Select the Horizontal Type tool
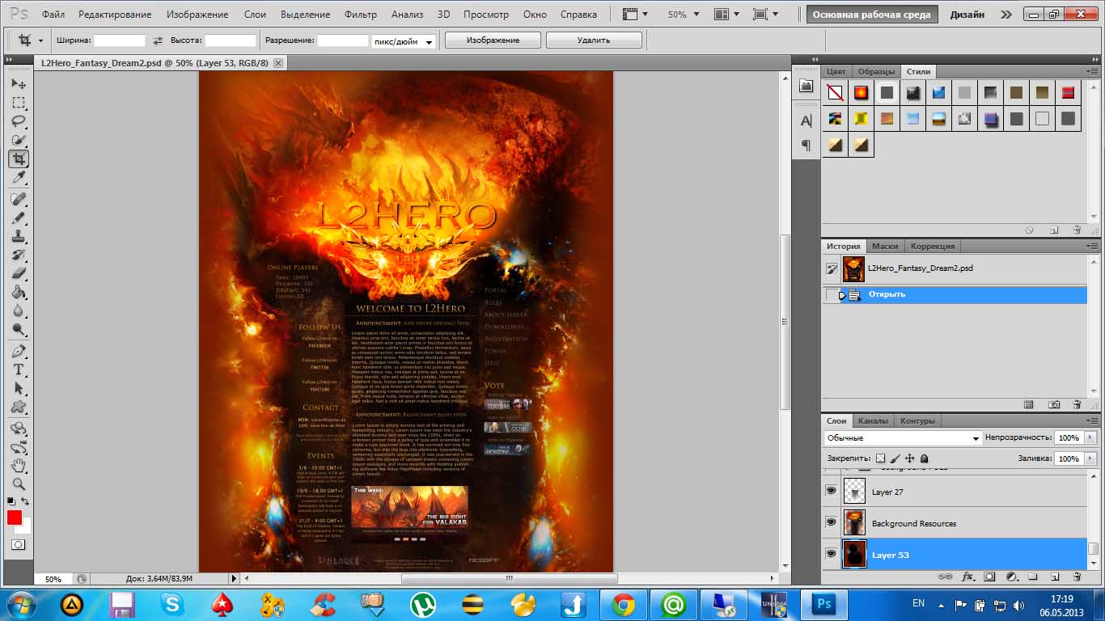 click(19, 370)
